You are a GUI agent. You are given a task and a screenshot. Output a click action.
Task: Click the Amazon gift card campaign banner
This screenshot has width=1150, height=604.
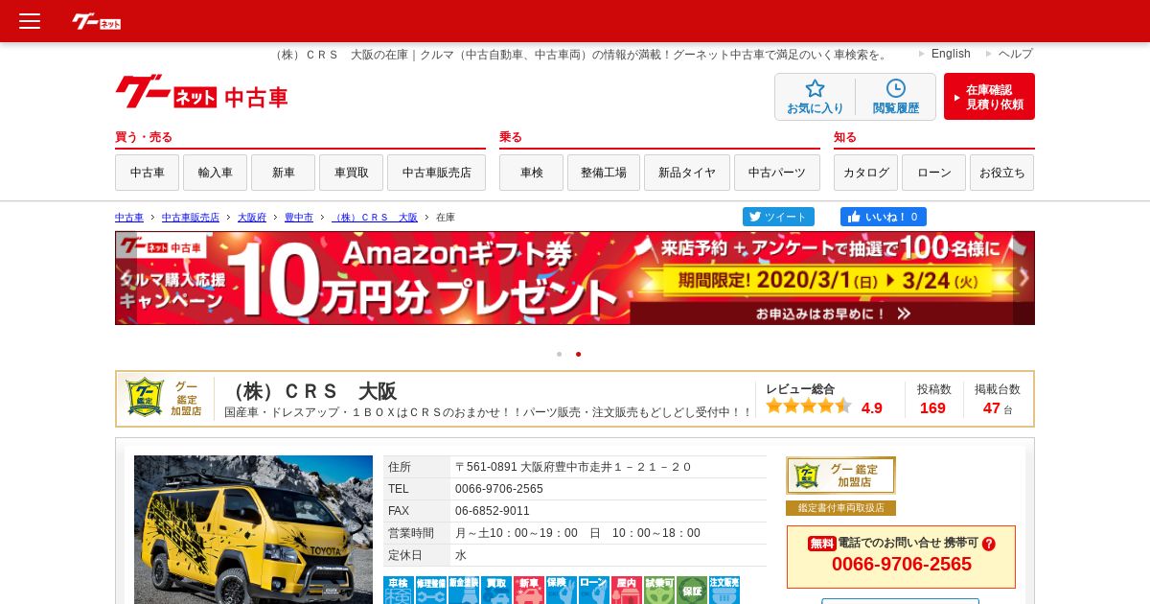point(575,278)
